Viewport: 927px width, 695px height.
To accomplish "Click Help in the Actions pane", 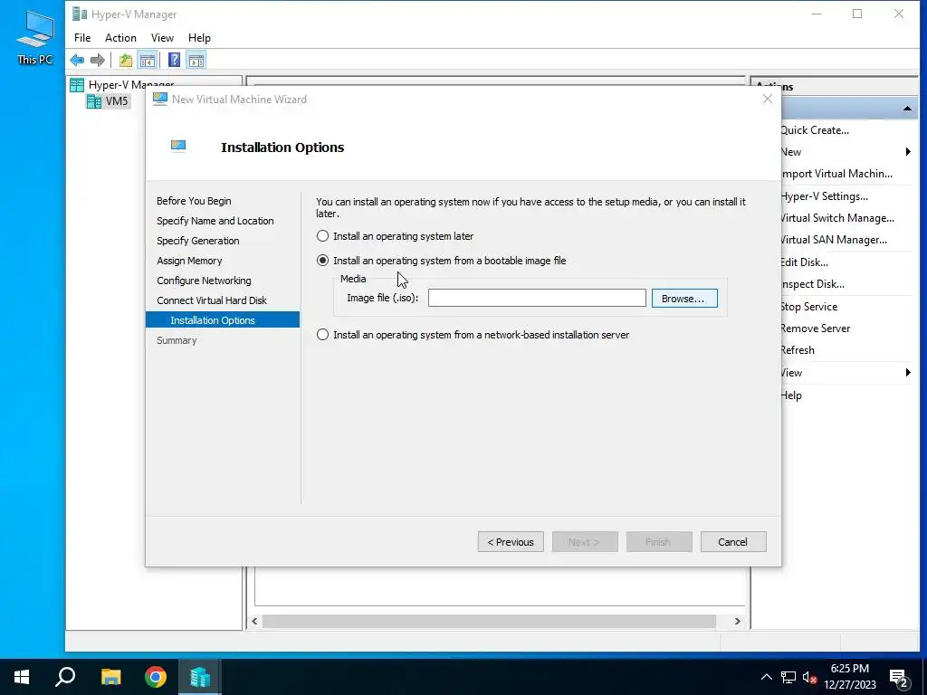I will tap(791, 395).
